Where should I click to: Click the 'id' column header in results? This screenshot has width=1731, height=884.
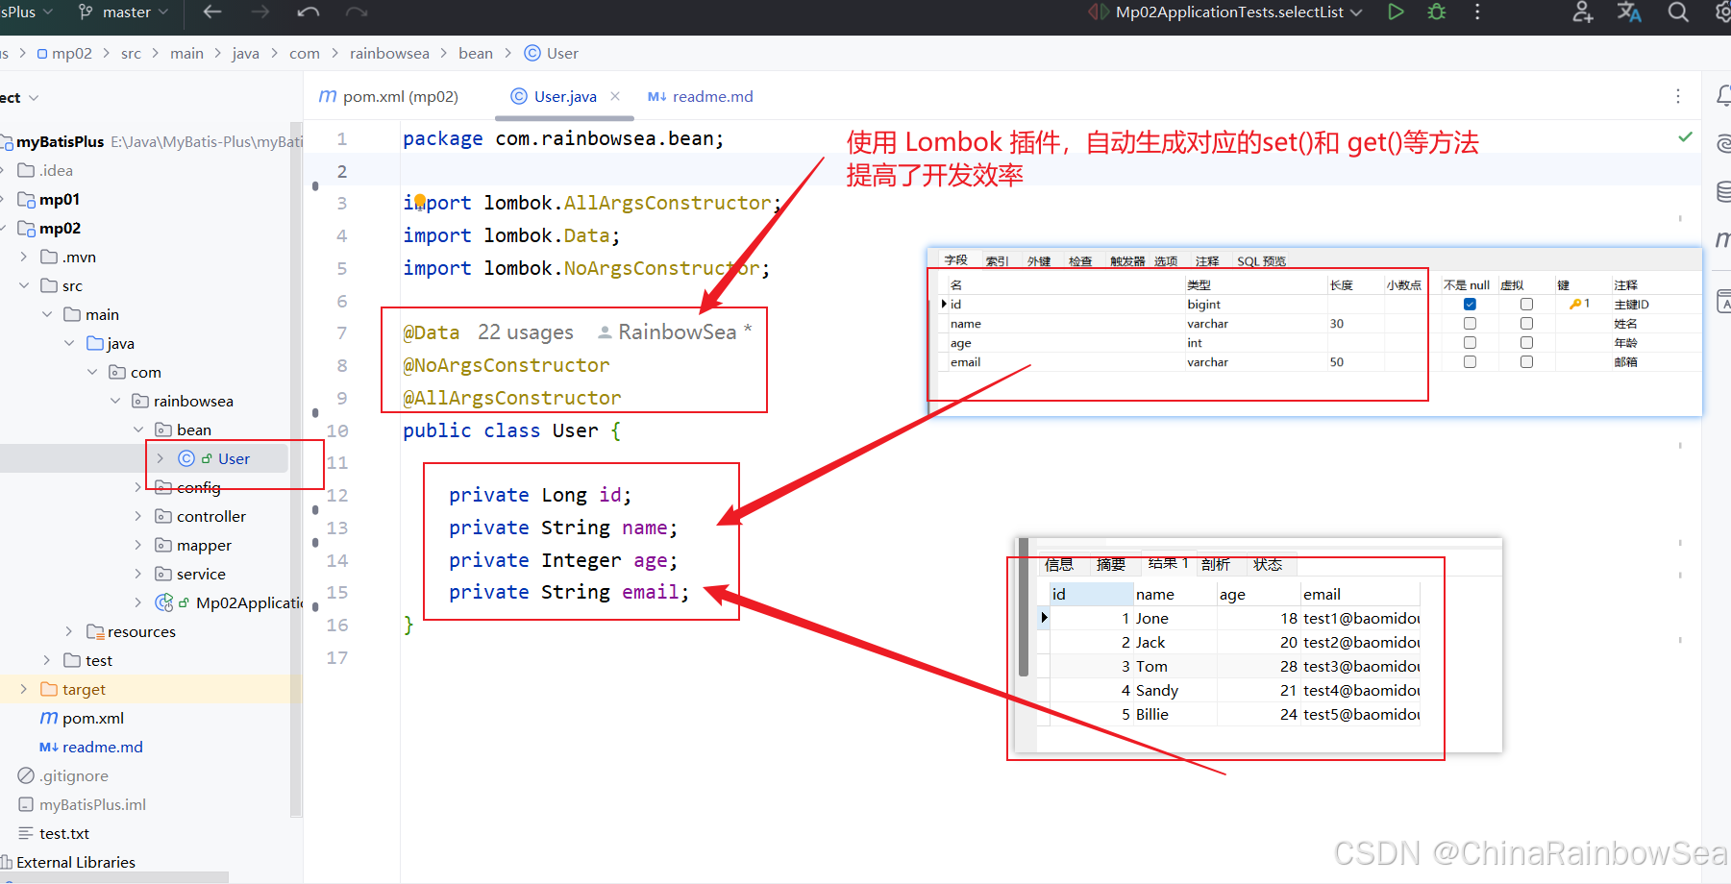pyautogui.click(x=1091, y=594)
